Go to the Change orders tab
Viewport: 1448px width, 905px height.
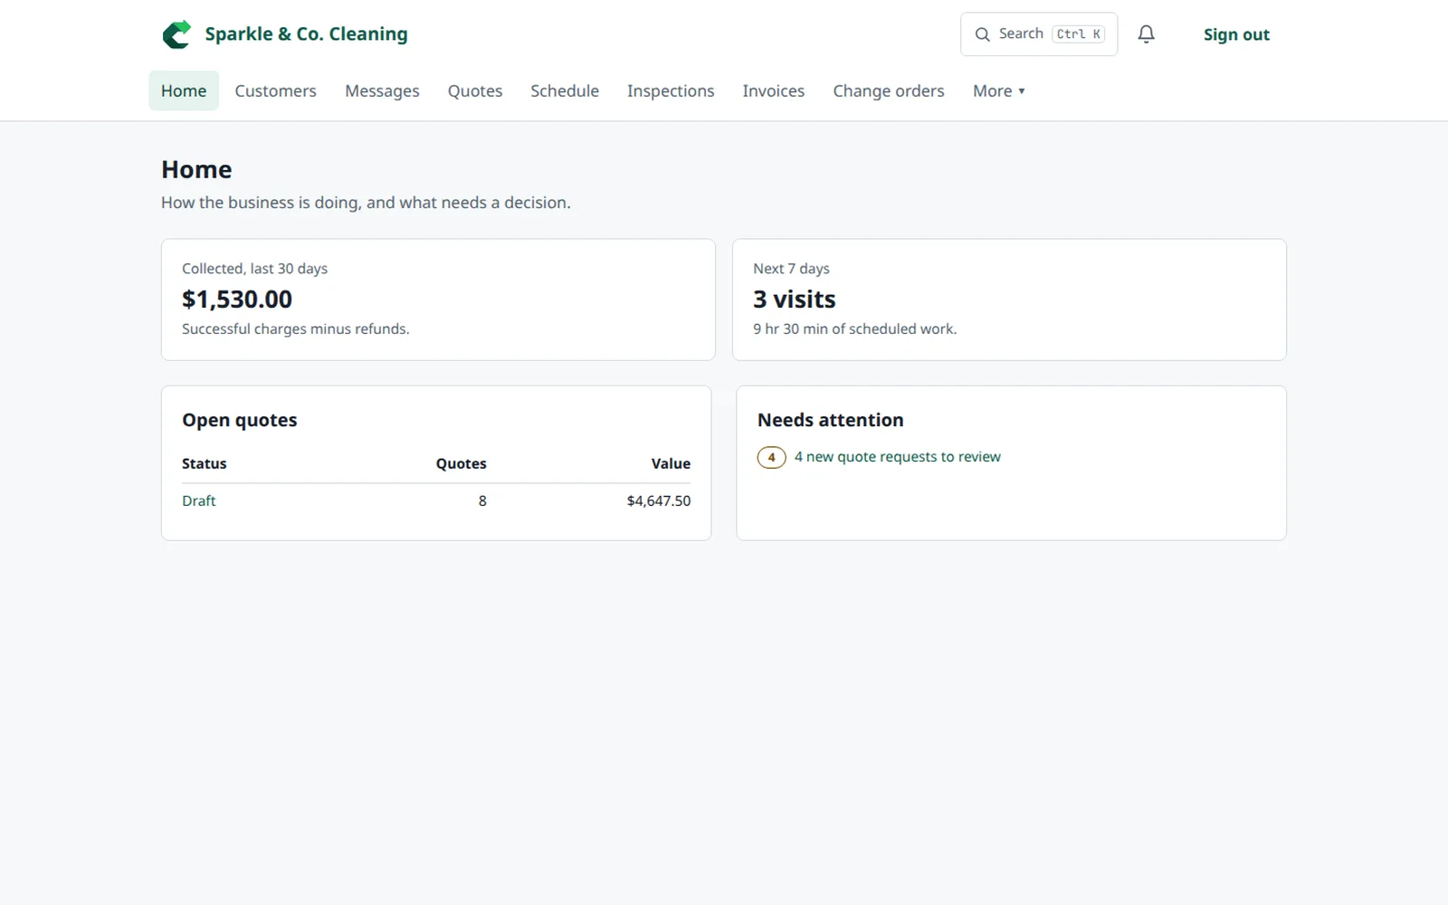889,90
